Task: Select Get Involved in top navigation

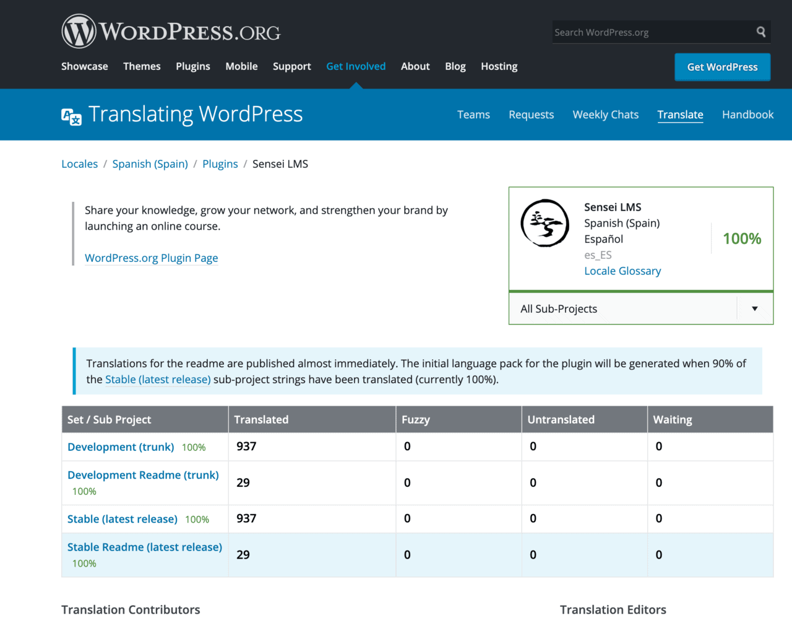Action: (356, 66)
